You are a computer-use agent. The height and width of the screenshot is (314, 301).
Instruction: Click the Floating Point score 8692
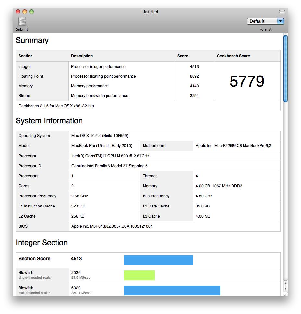point(194,76)
